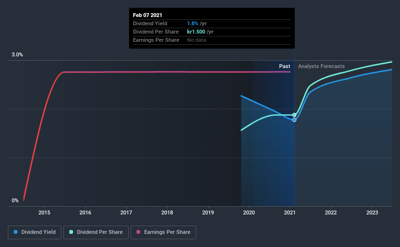
Task: Click the 2023 x-axis year label
Action: click(x=372, y=212)
